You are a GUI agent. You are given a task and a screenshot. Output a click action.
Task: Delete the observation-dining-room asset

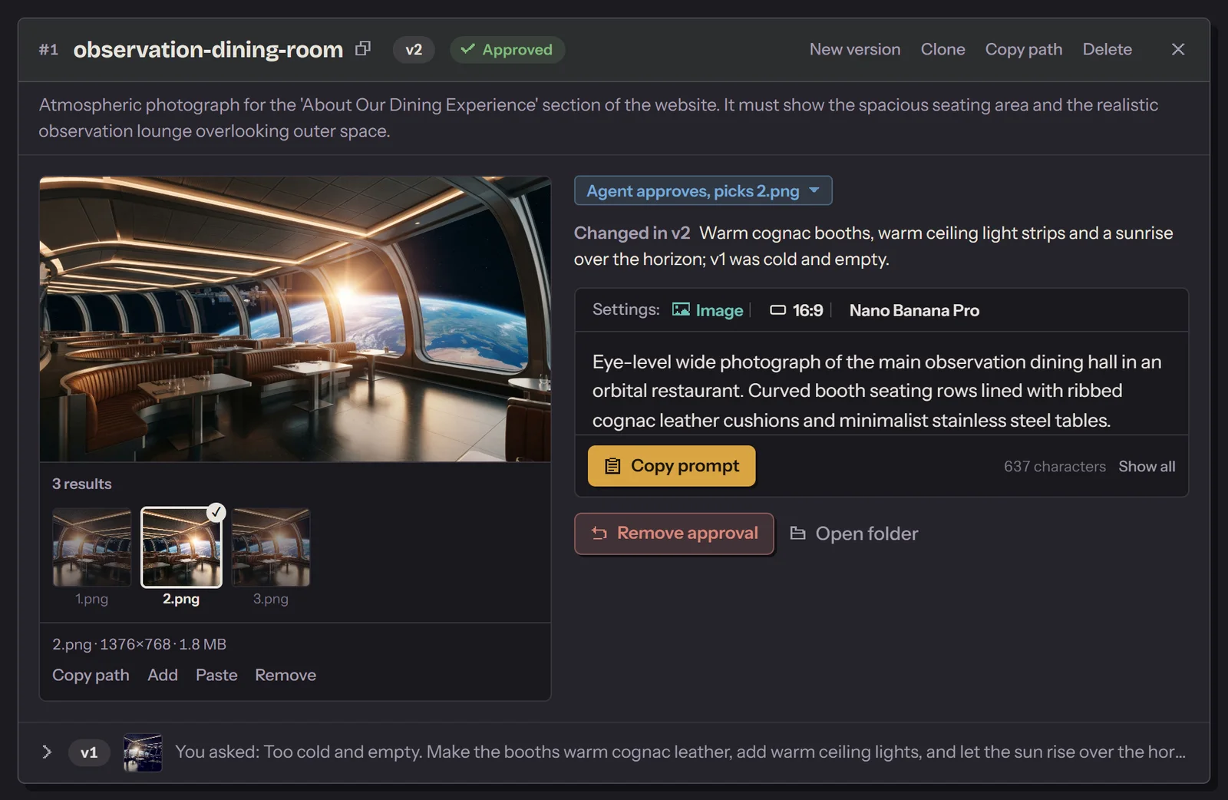pyautogui.click(x=1108, y=49)
